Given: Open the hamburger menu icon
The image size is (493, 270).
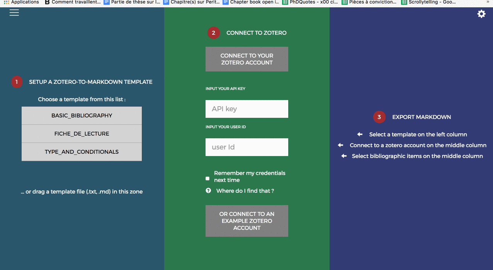Looking at the screenshot, I should point(14,13).
